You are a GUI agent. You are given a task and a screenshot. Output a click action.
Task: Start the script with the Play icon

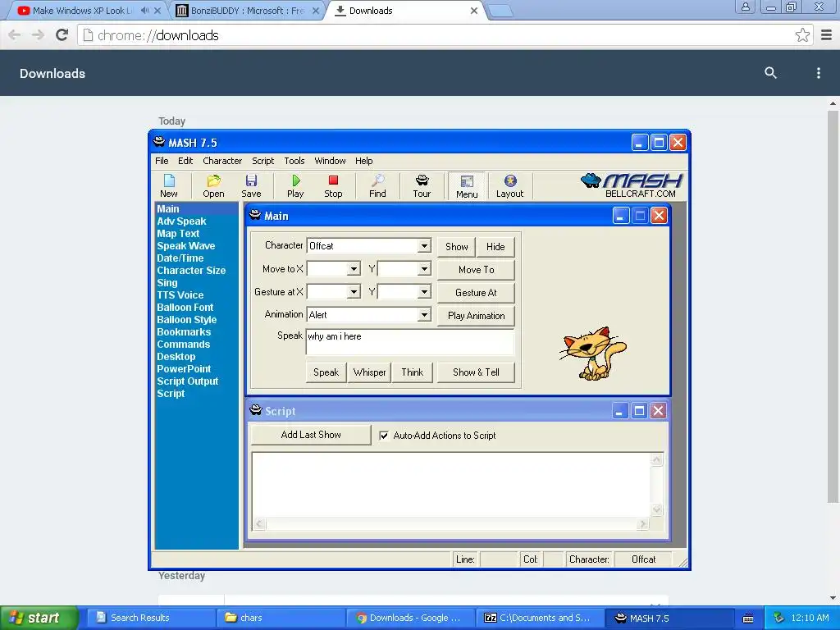point(295,185)
